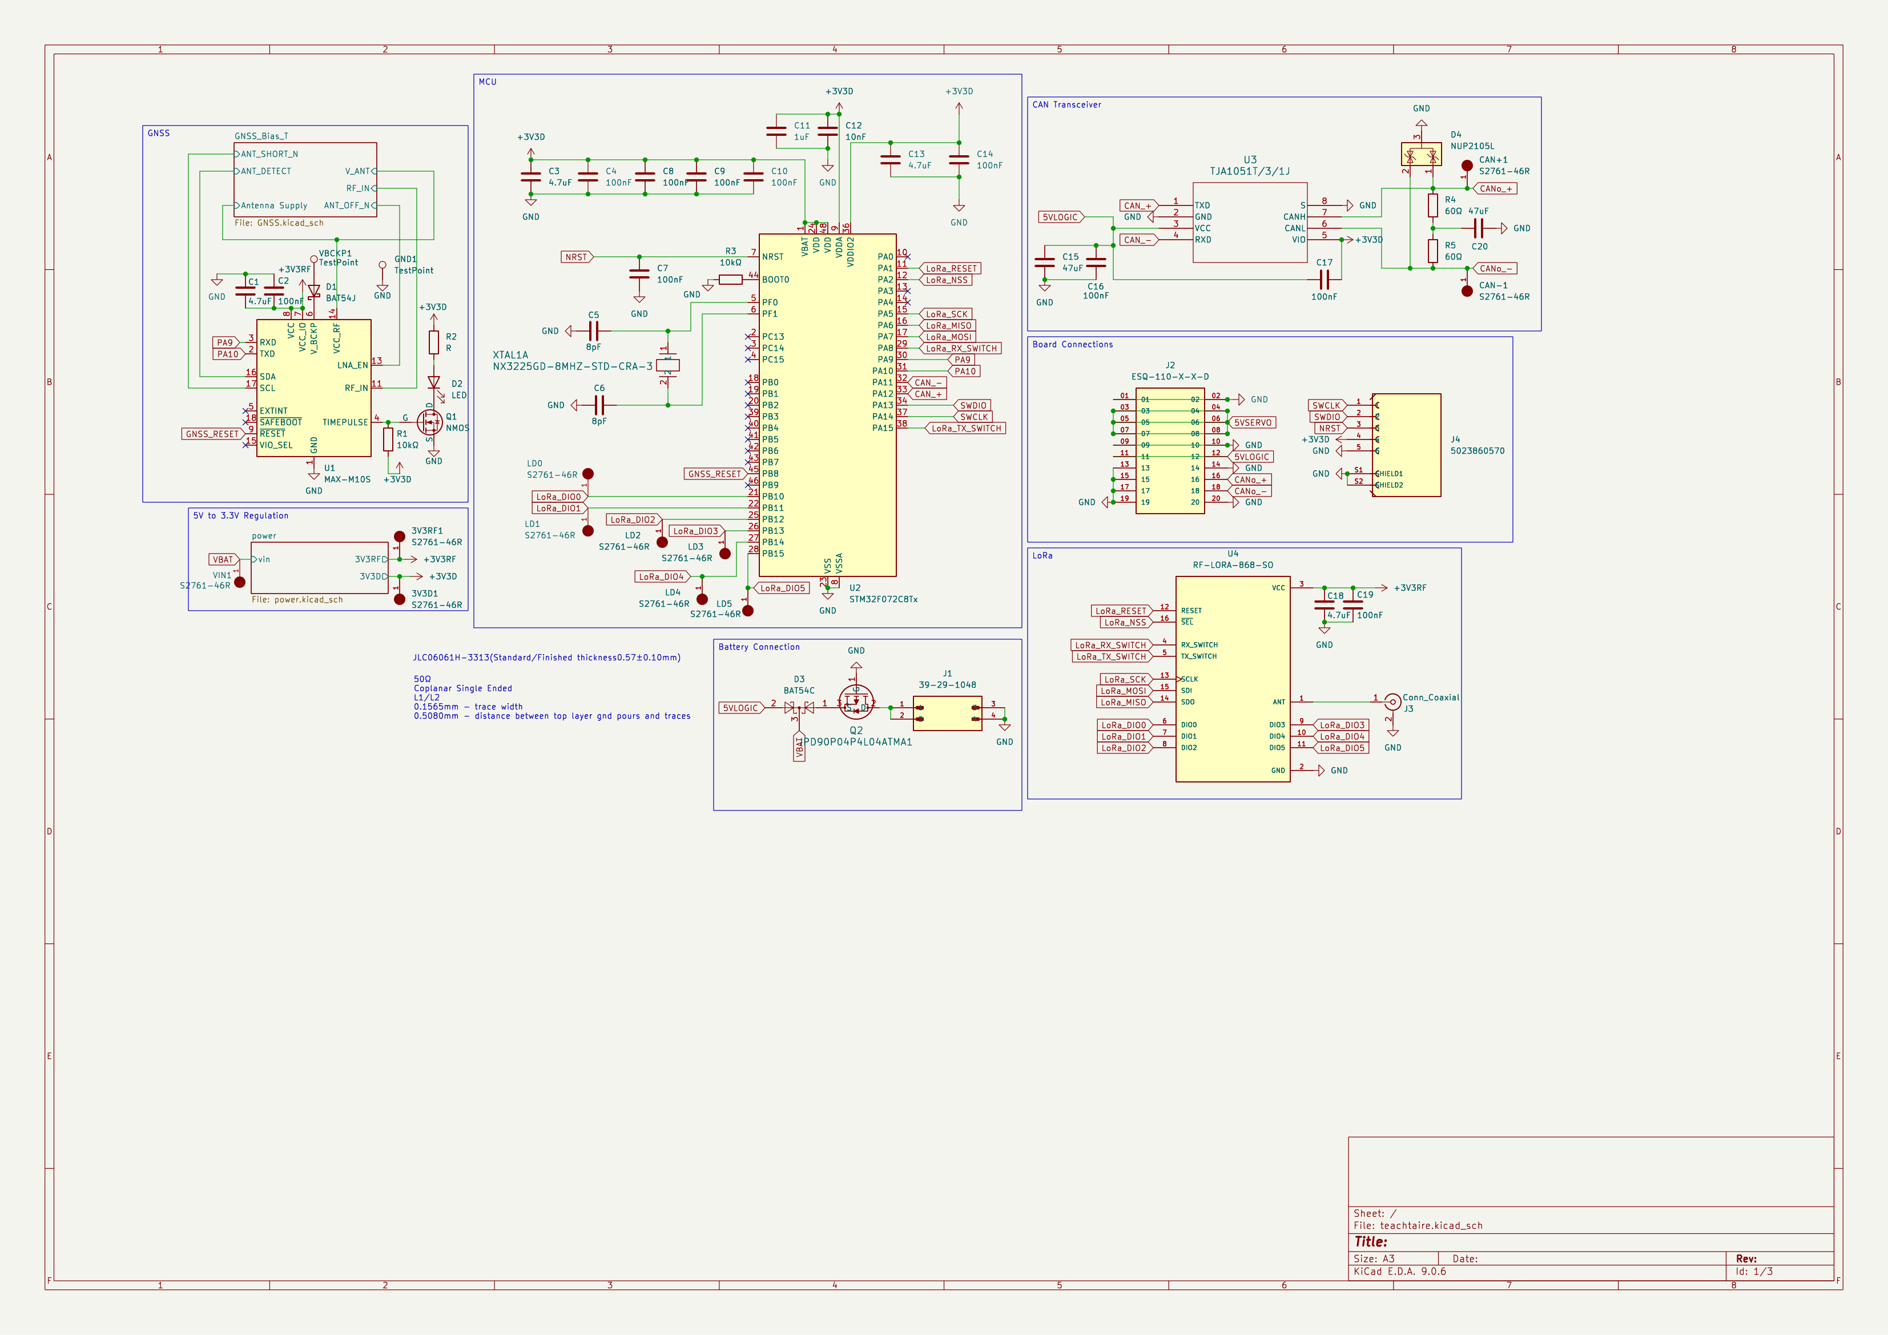Click the 'Board Connections' section title
This screenshot has height=1335, width=1888.
click(1072, 344)
